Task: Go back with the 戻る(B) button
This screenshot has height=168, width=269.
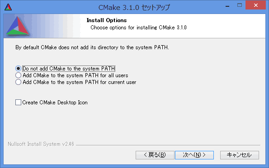Action: (x=155, y=155)
